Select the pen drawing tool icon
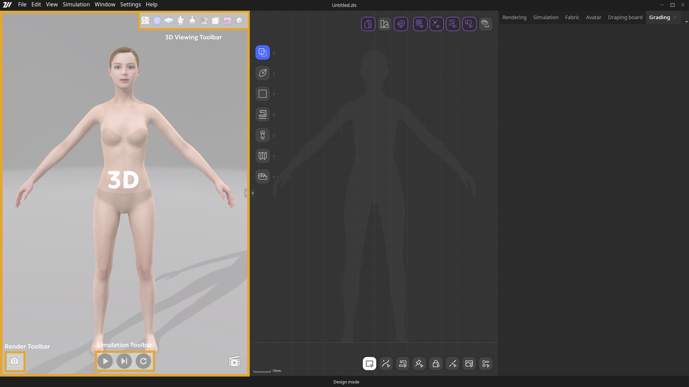The width and height of the screenshot is (689, 387). (262, 73)
